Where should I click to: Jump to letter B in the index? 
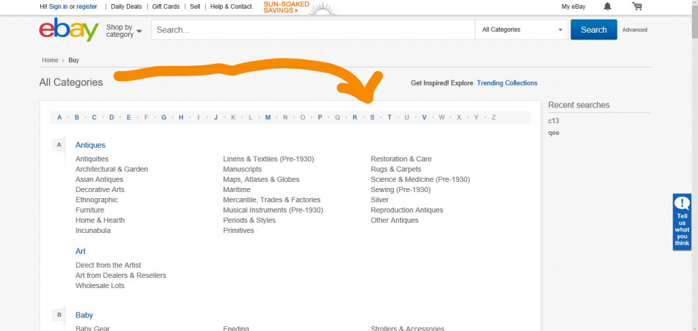tap(76, 117)
